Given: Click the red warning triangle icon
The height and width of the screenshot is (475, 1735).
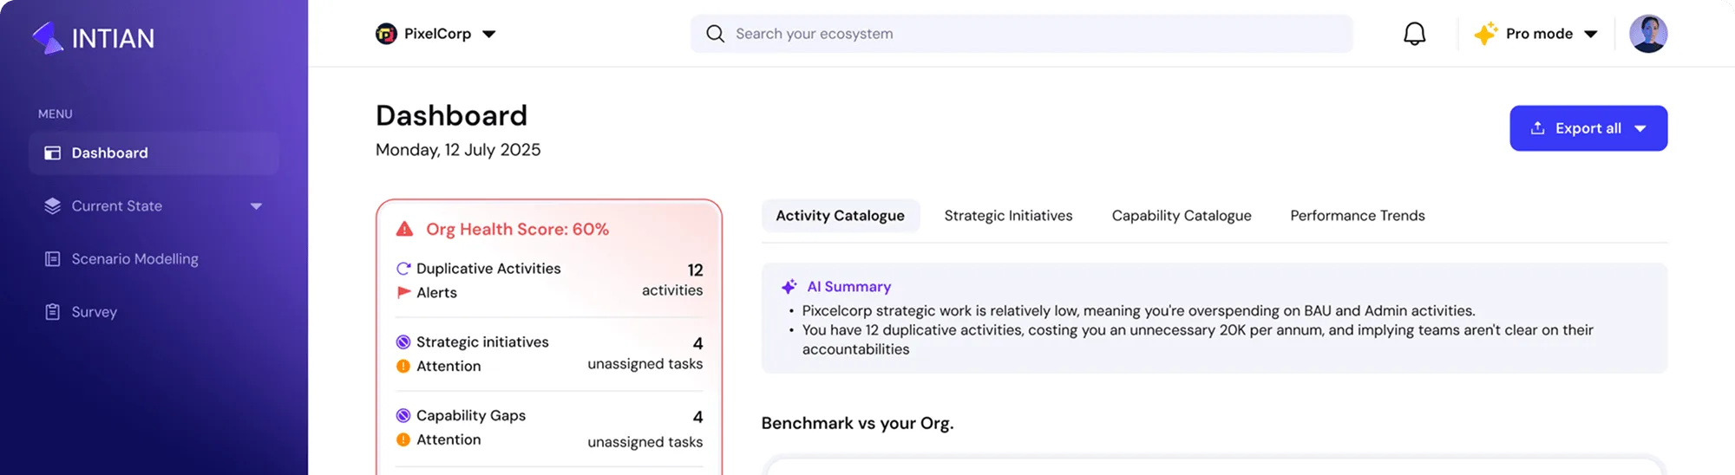Looking at the screenshot, I should 404,230.
